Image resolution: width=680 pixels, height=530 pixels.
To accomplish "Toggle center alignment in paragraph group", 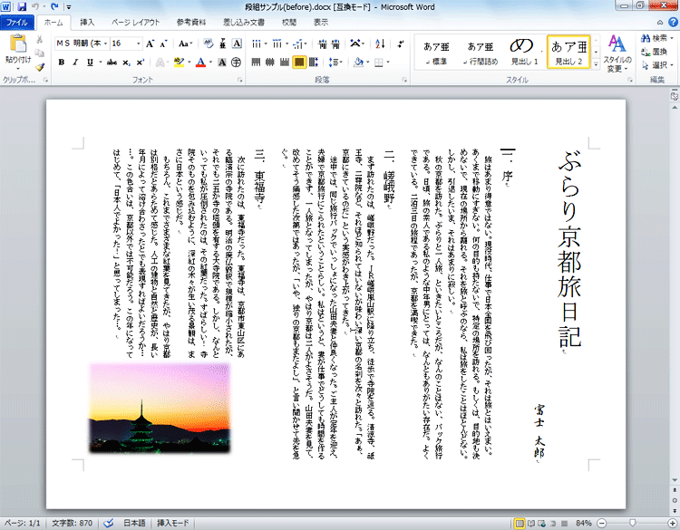I will (270, 63).
